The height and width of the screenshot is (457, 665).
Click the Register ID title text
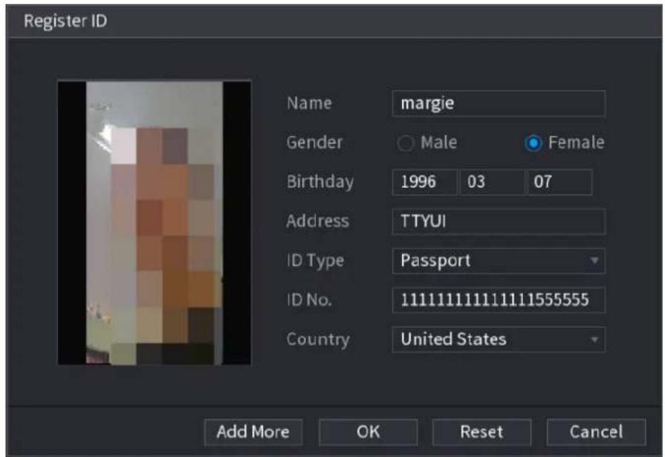(65, 21)
